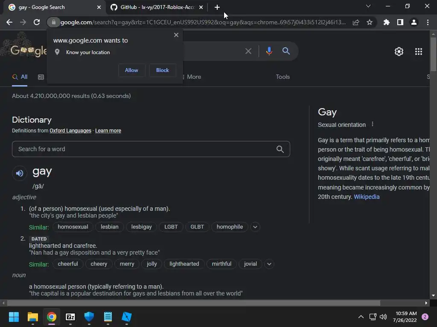Expand more similar words for cheerful
Screen dimensions: 437x327
tap(269, 264)
